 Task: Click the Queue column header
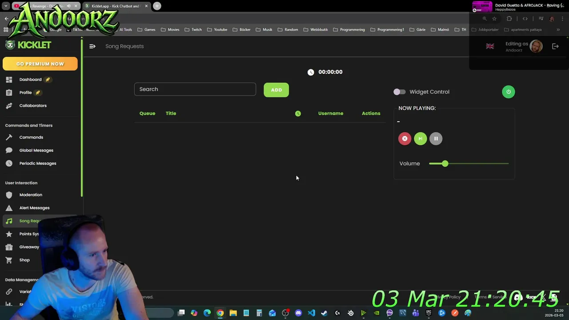pos(147,113)
